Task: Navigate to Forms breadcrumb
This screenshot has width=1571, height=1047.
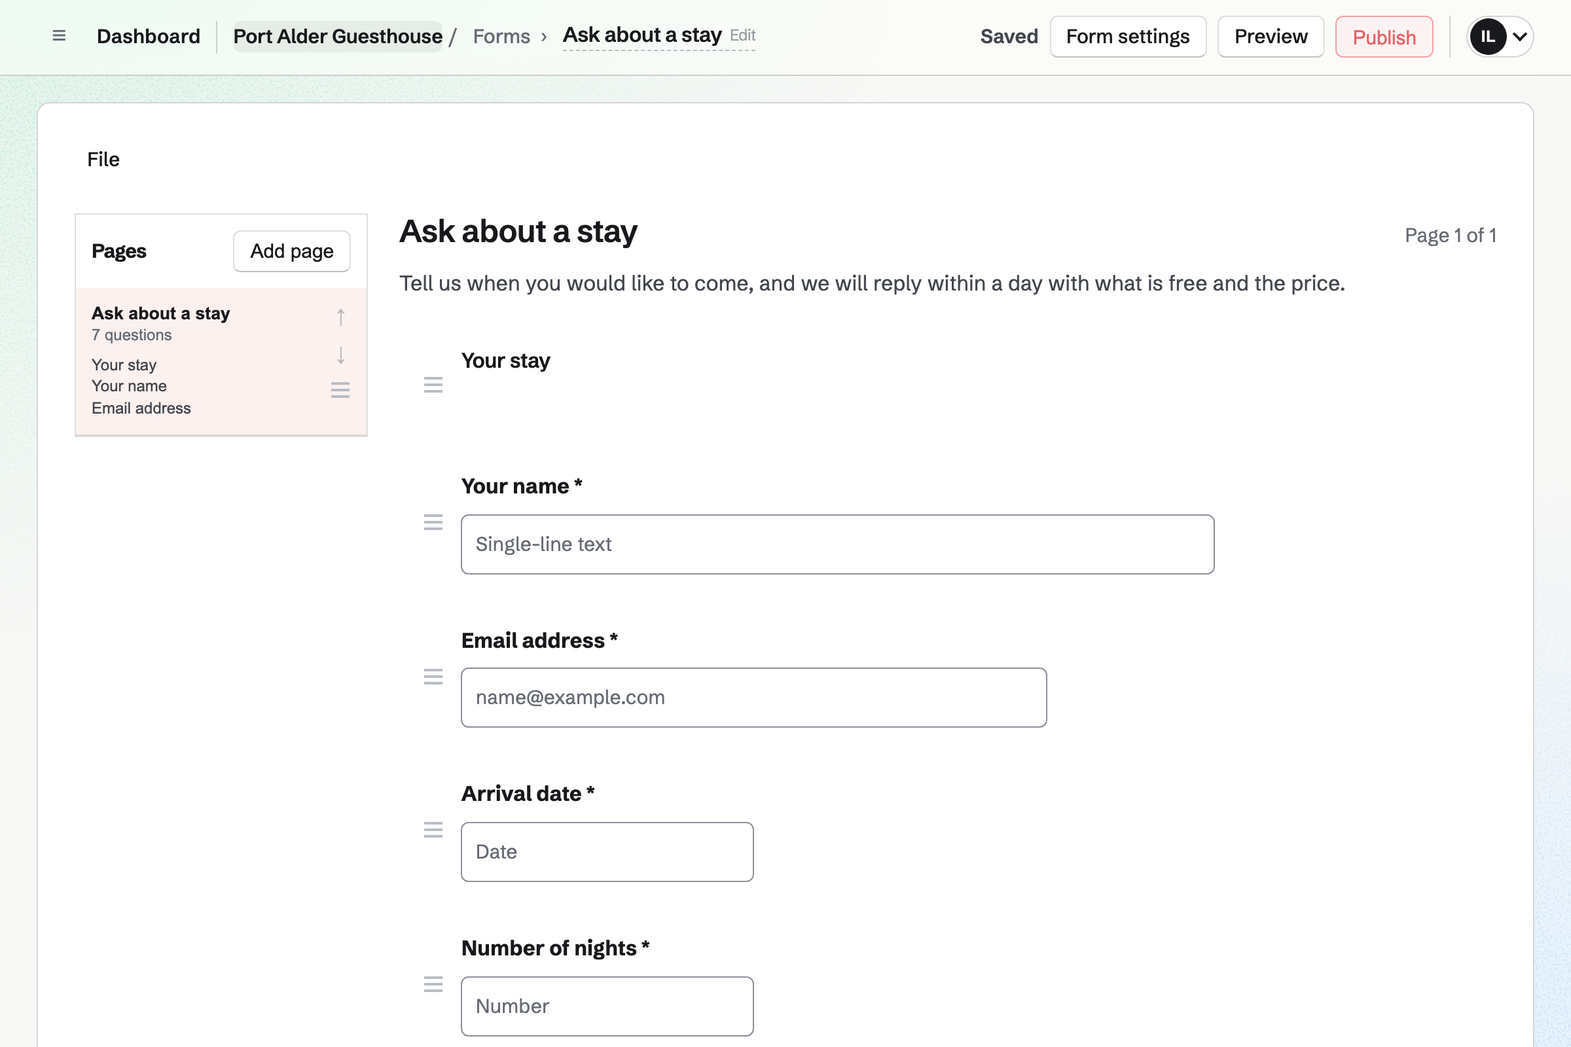Action: (x=501, y=37)
